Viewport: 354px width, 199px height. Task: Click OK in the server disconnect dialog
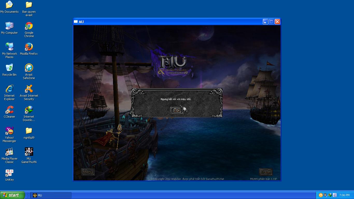[177, 111]
